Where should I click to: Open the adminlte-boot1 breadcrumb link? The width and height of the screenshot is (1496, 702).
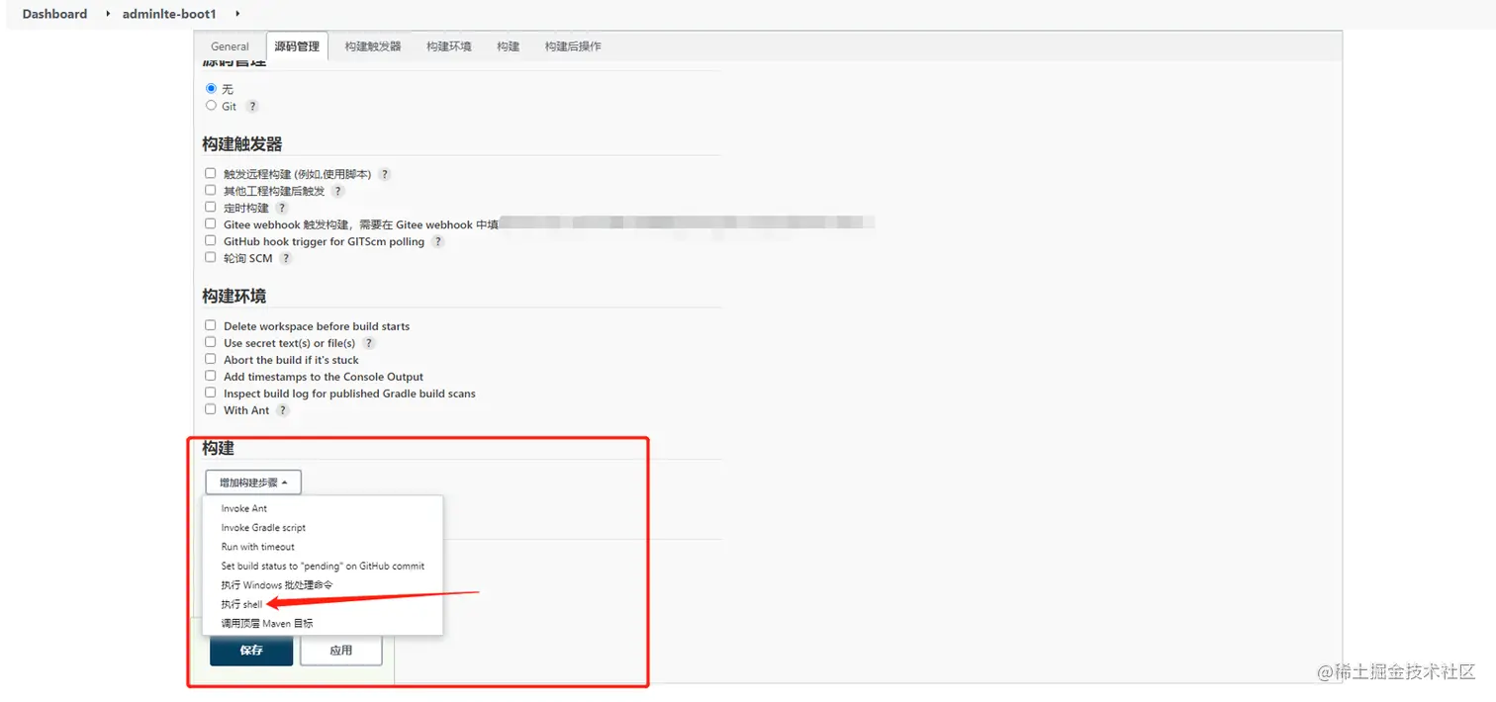click(169, 14)
